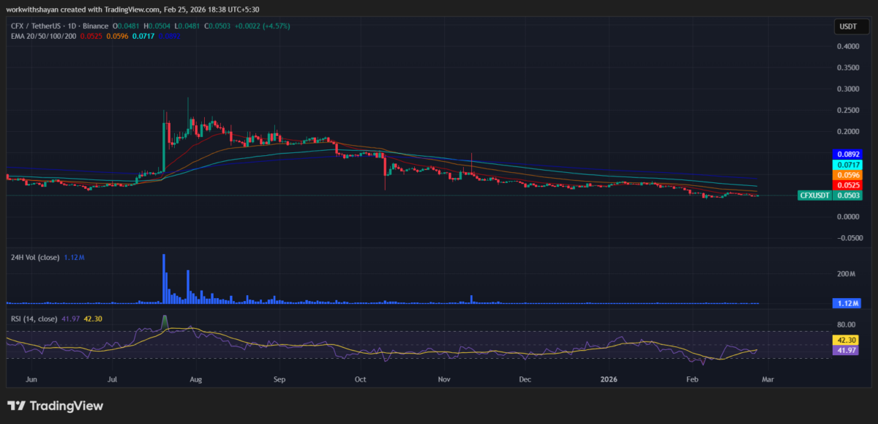Click the yellow 42.30 RSI value tag
The width and height of the screenshot is (878, 424).
click(x=845, y=340)
